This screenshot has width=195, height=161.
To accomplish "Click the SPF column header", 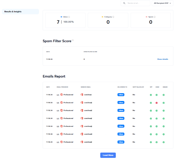I will click(151, 87).
